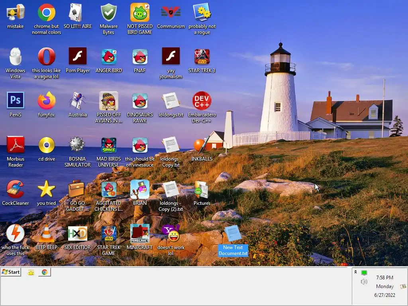
Task: Select the 'loldongs - Copy.txt' file
Action: coord(171,145)
